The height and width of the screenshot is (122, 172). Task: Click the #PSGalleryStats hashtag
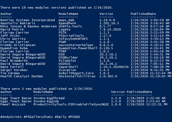click(38, 117)
